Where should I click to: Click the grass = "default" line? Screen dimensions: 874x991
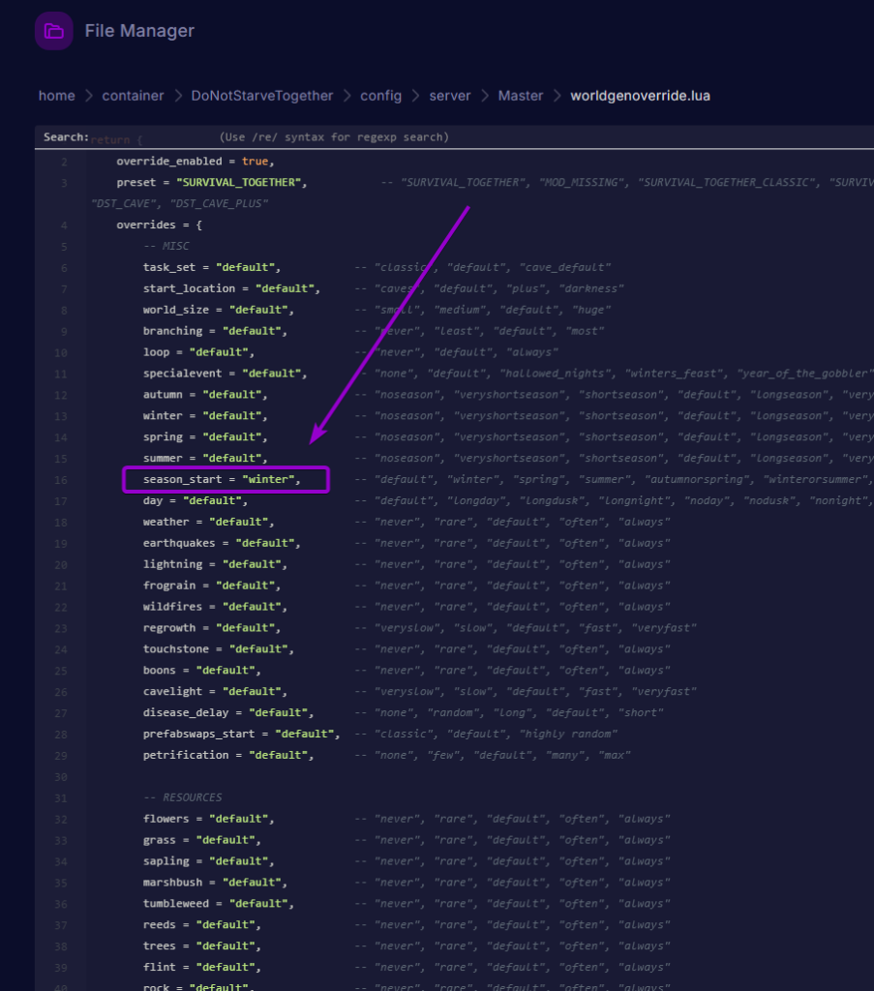coord(201,839)
